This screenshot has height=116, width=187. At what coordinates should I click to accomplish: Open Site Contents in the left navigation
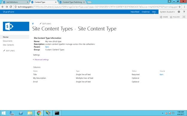pyautogui.click(x=8, y=45)
